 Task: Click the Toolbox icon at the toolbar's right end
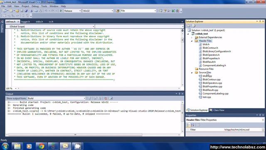(169, 11)
